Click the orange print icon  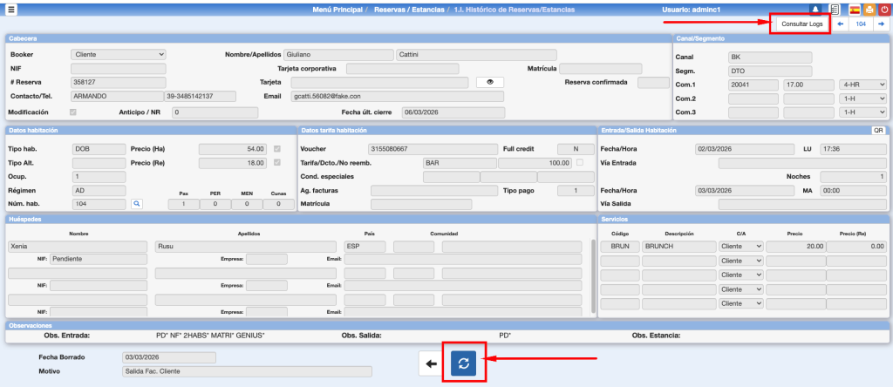868,10
